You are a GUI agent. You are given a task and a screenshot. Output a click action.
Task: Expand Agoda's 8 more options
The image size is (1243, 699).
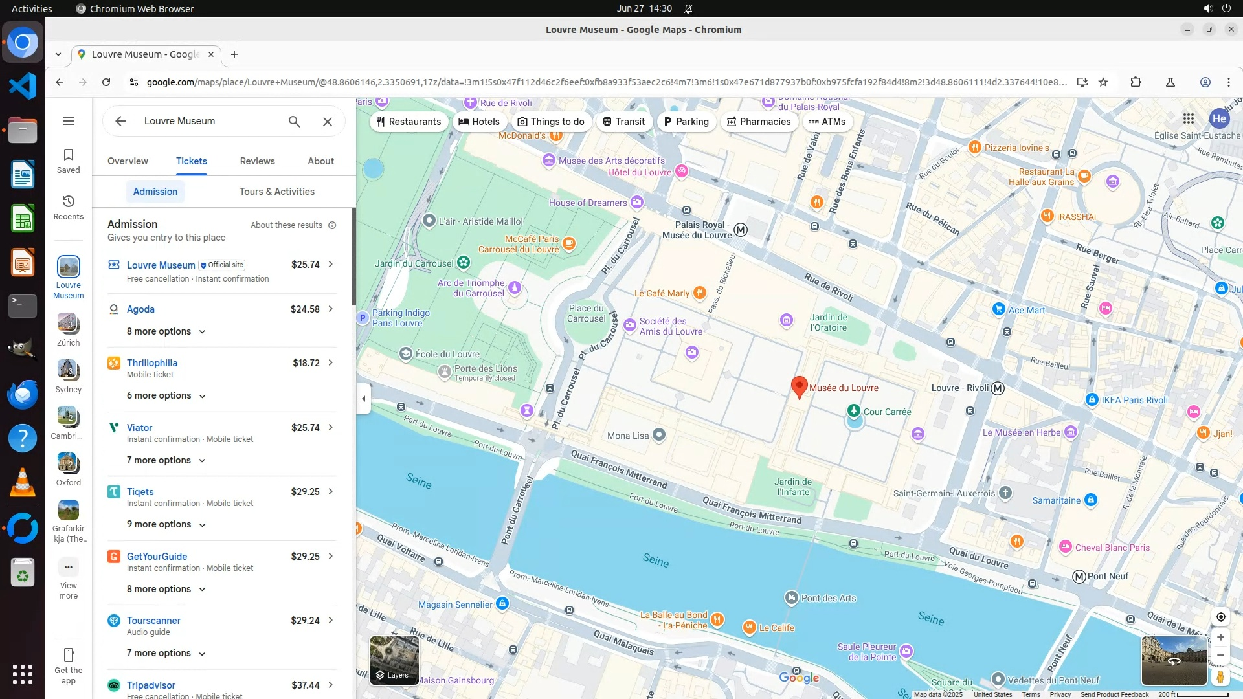point(166,331)
